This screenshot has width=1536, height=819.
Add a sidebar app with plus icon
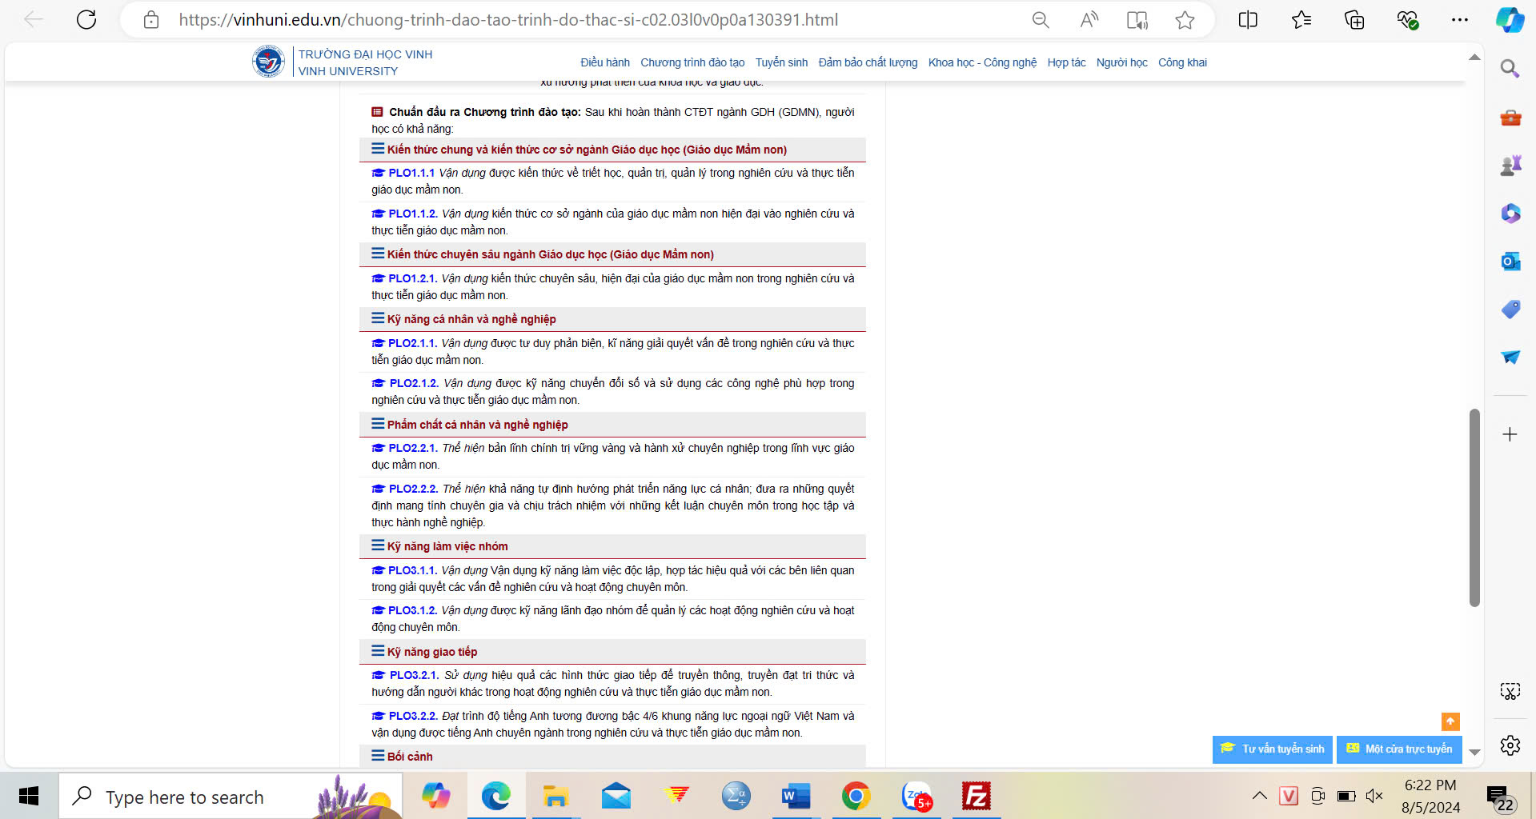coord(1510,434)
